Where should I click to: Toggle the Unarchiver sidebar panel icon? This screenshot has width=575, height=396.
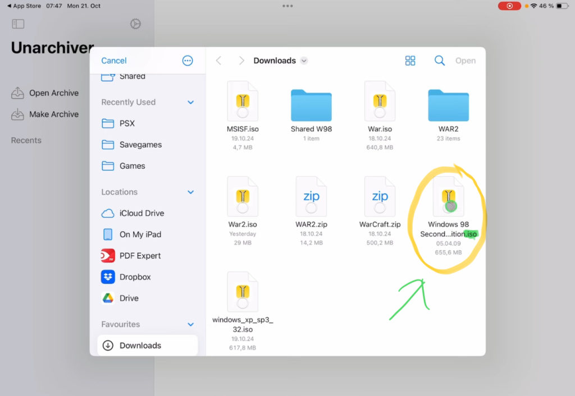18,24
